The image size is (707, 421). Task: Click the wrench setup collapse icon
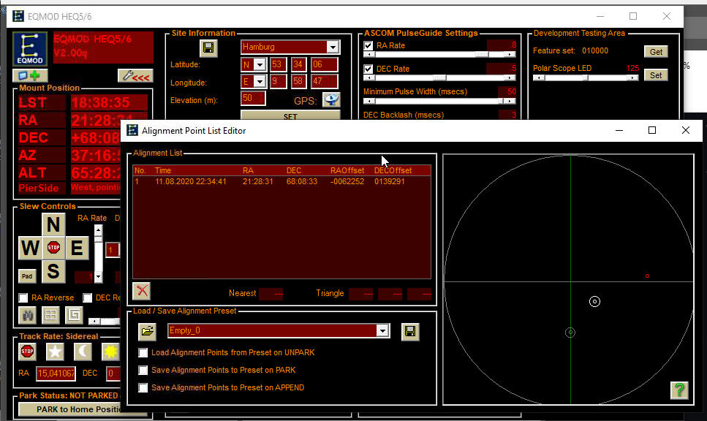(x=135, y=75)
